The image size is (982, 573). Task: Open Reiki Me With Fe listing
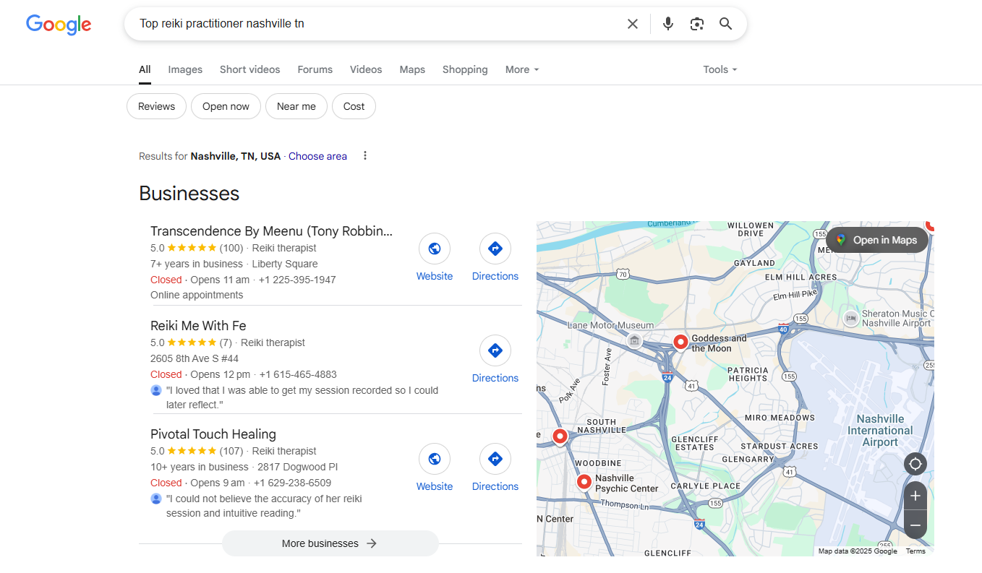(x=198, y=326)
